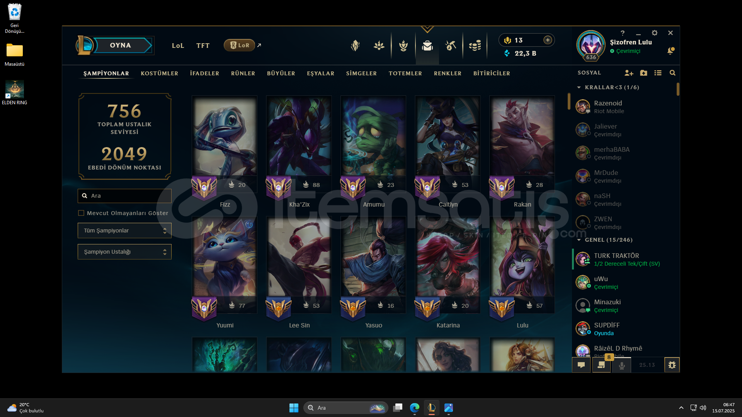The height and width of the screenshot is (417, 742).
Task: Switch to the RÜNLER tab
Action: (243, 73)
